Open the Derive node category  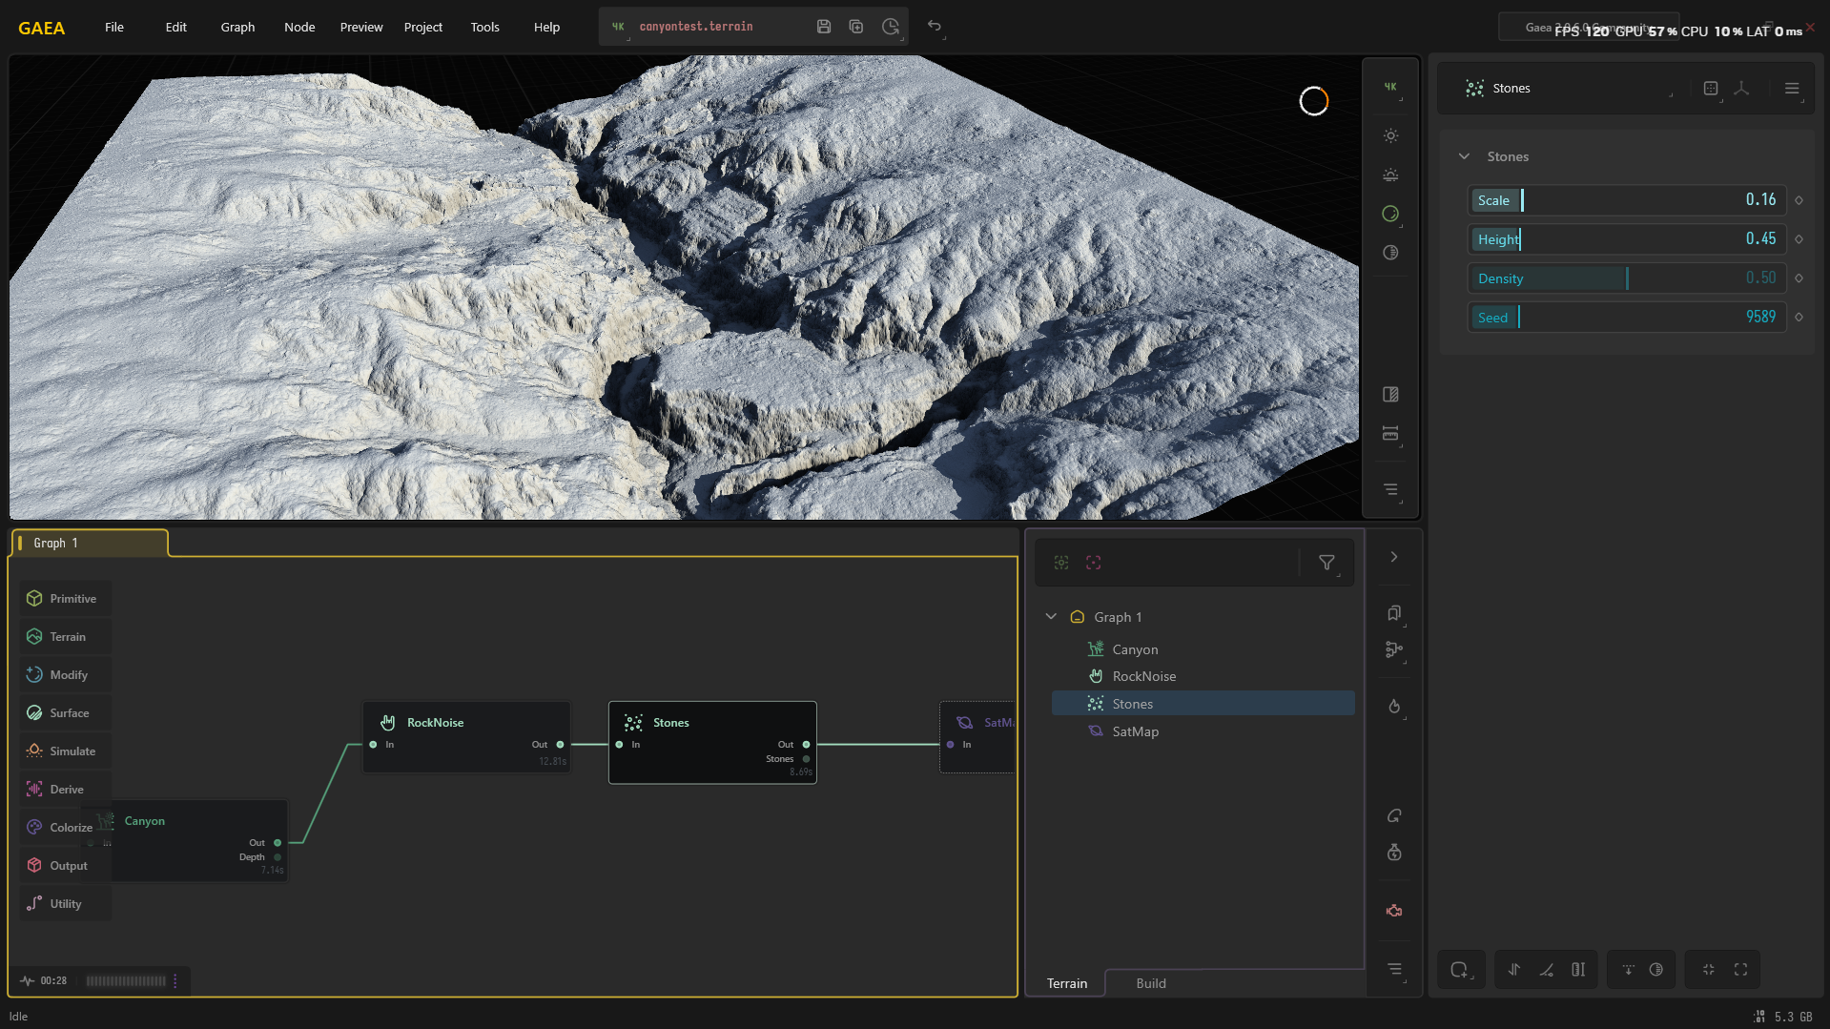click(x=65, y=790)
